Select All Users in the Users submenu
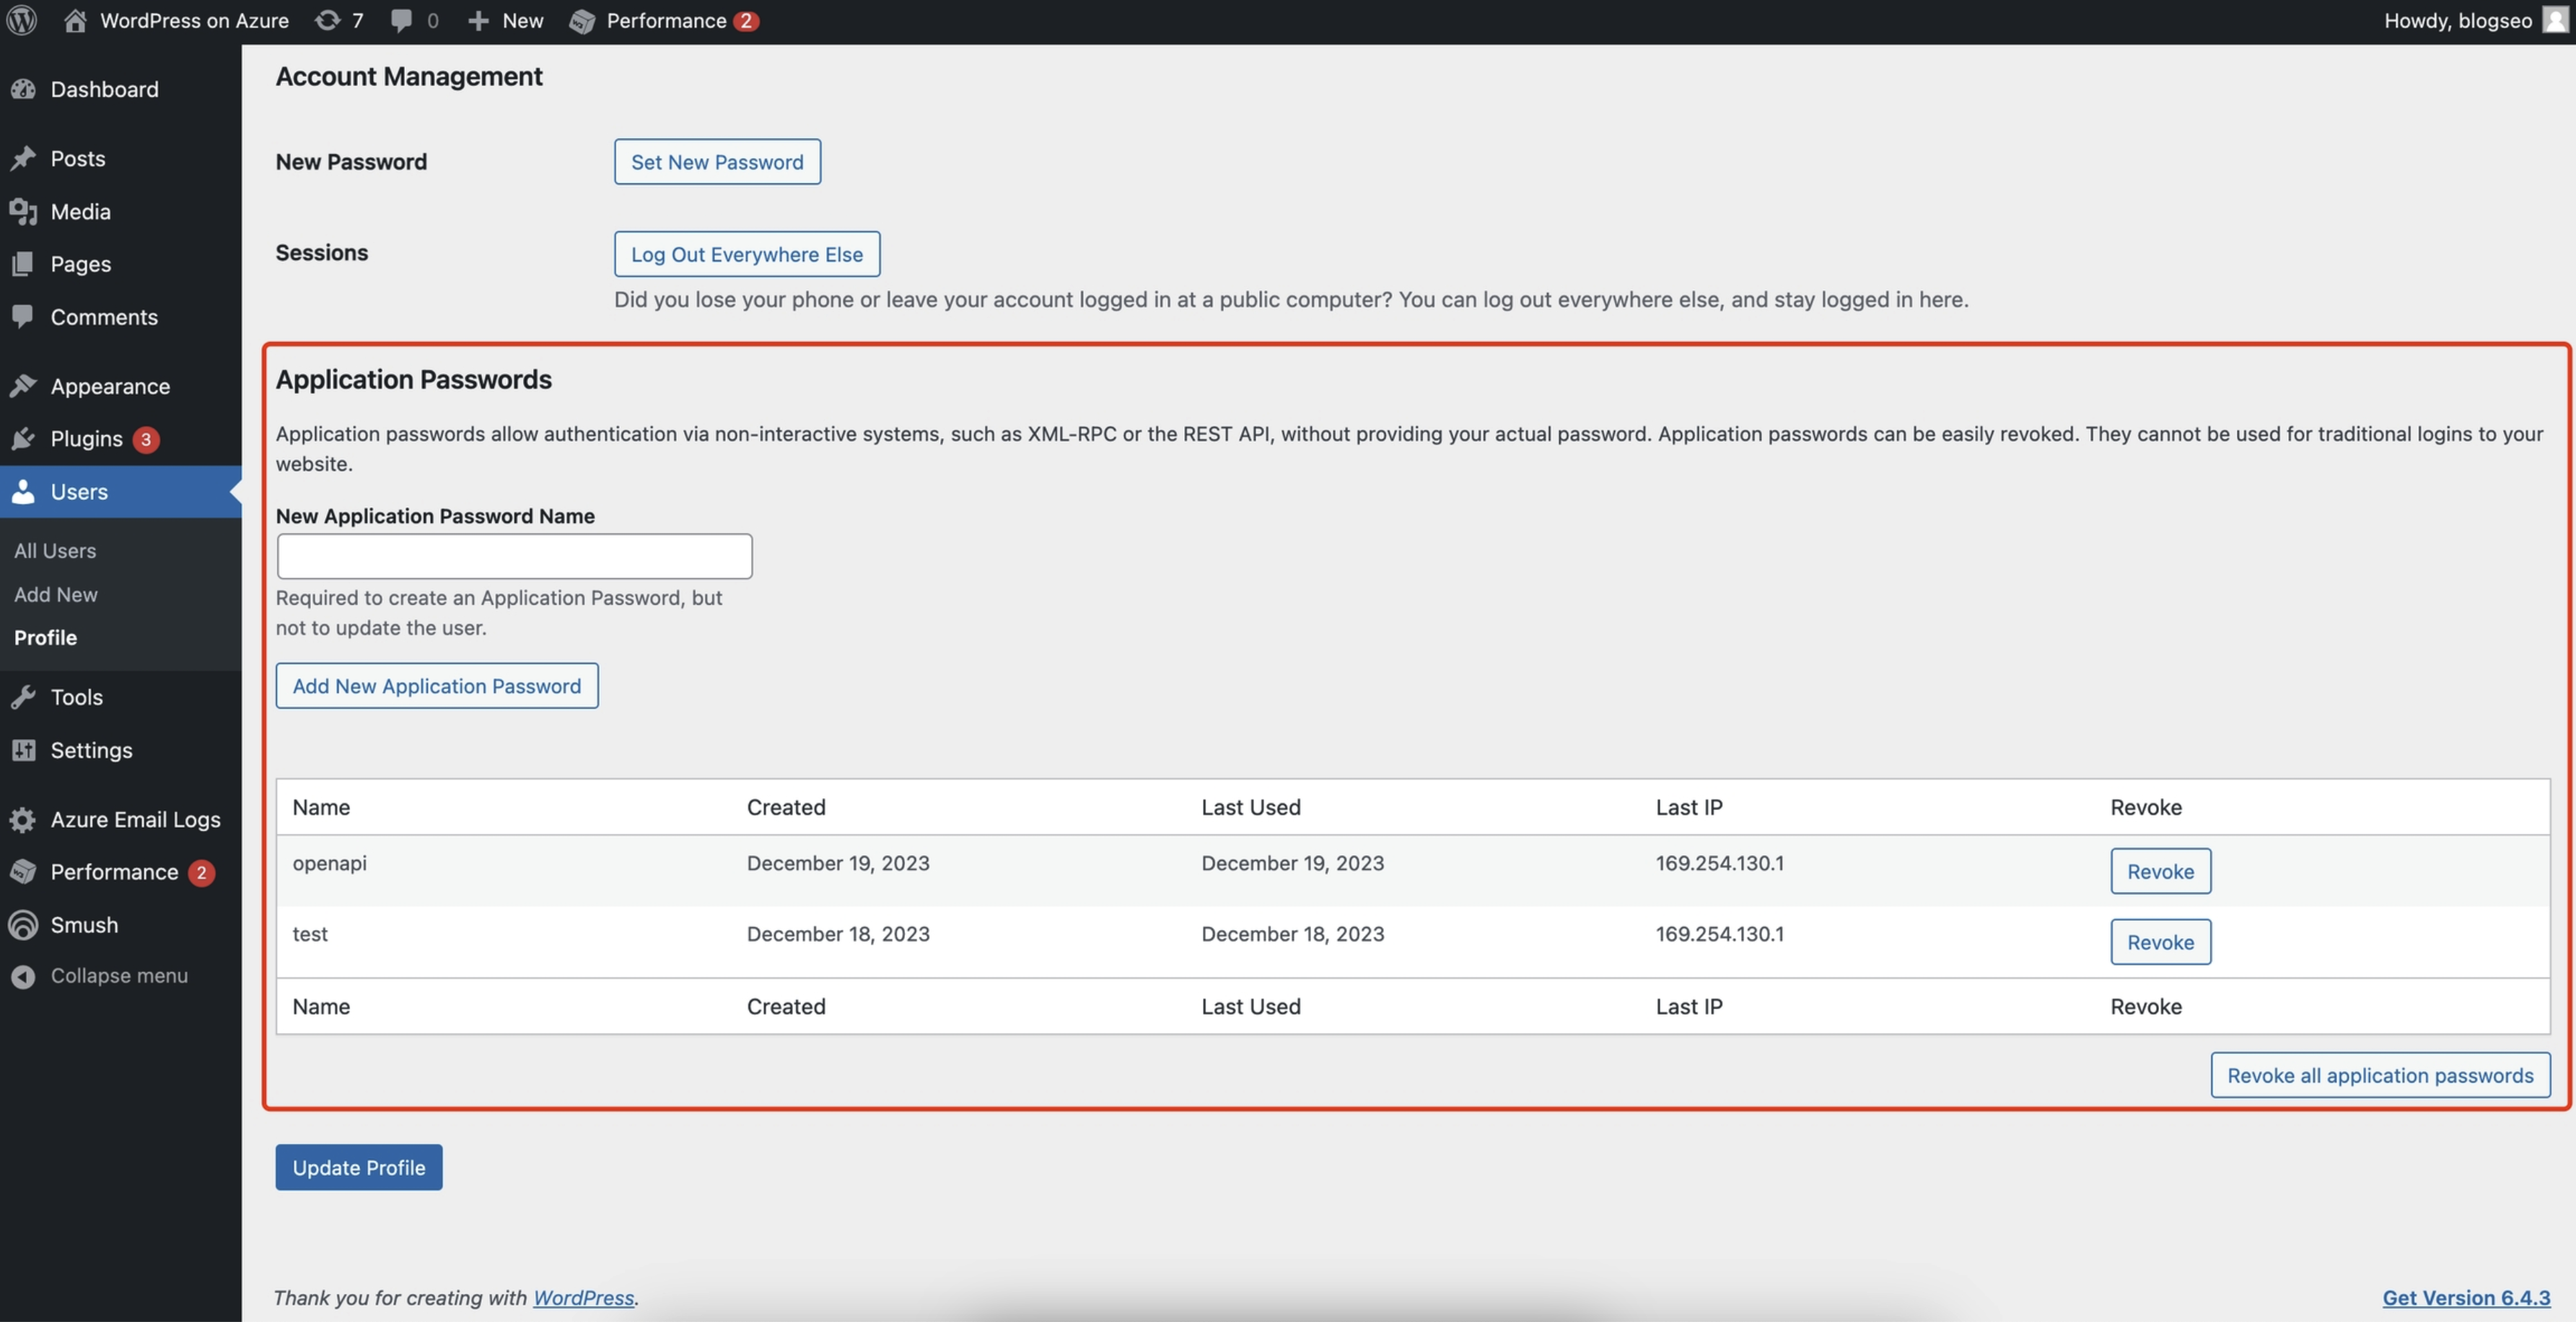The height and width of the screenshot is (1322, 2576). tap(55, 550)
